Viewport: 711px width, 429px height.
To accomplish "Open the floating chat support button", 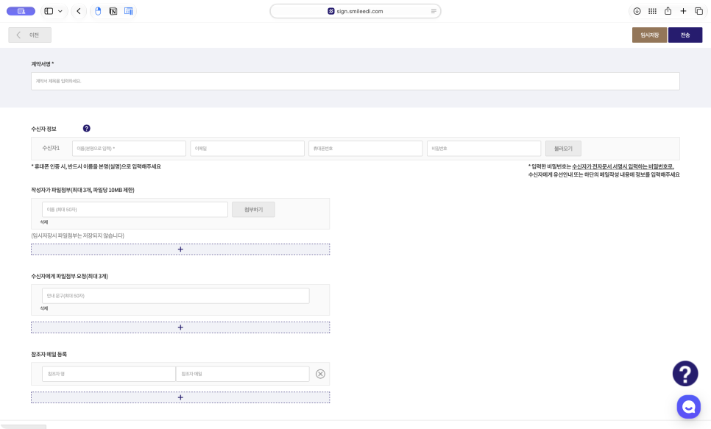I will [x=689, y=407].
